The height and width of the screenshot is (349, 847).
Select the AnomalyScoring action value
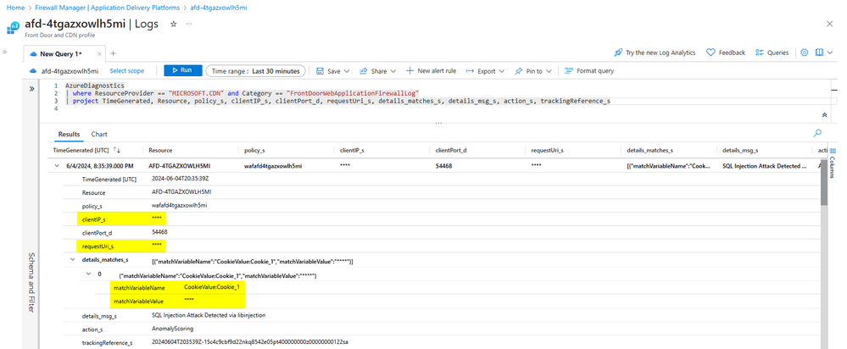pyautogui.click(x=172, y=328)
